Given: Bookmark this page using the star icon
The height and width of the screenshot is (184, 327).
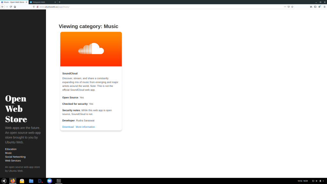Looking at the screenshot, I should tap(292, 6).
